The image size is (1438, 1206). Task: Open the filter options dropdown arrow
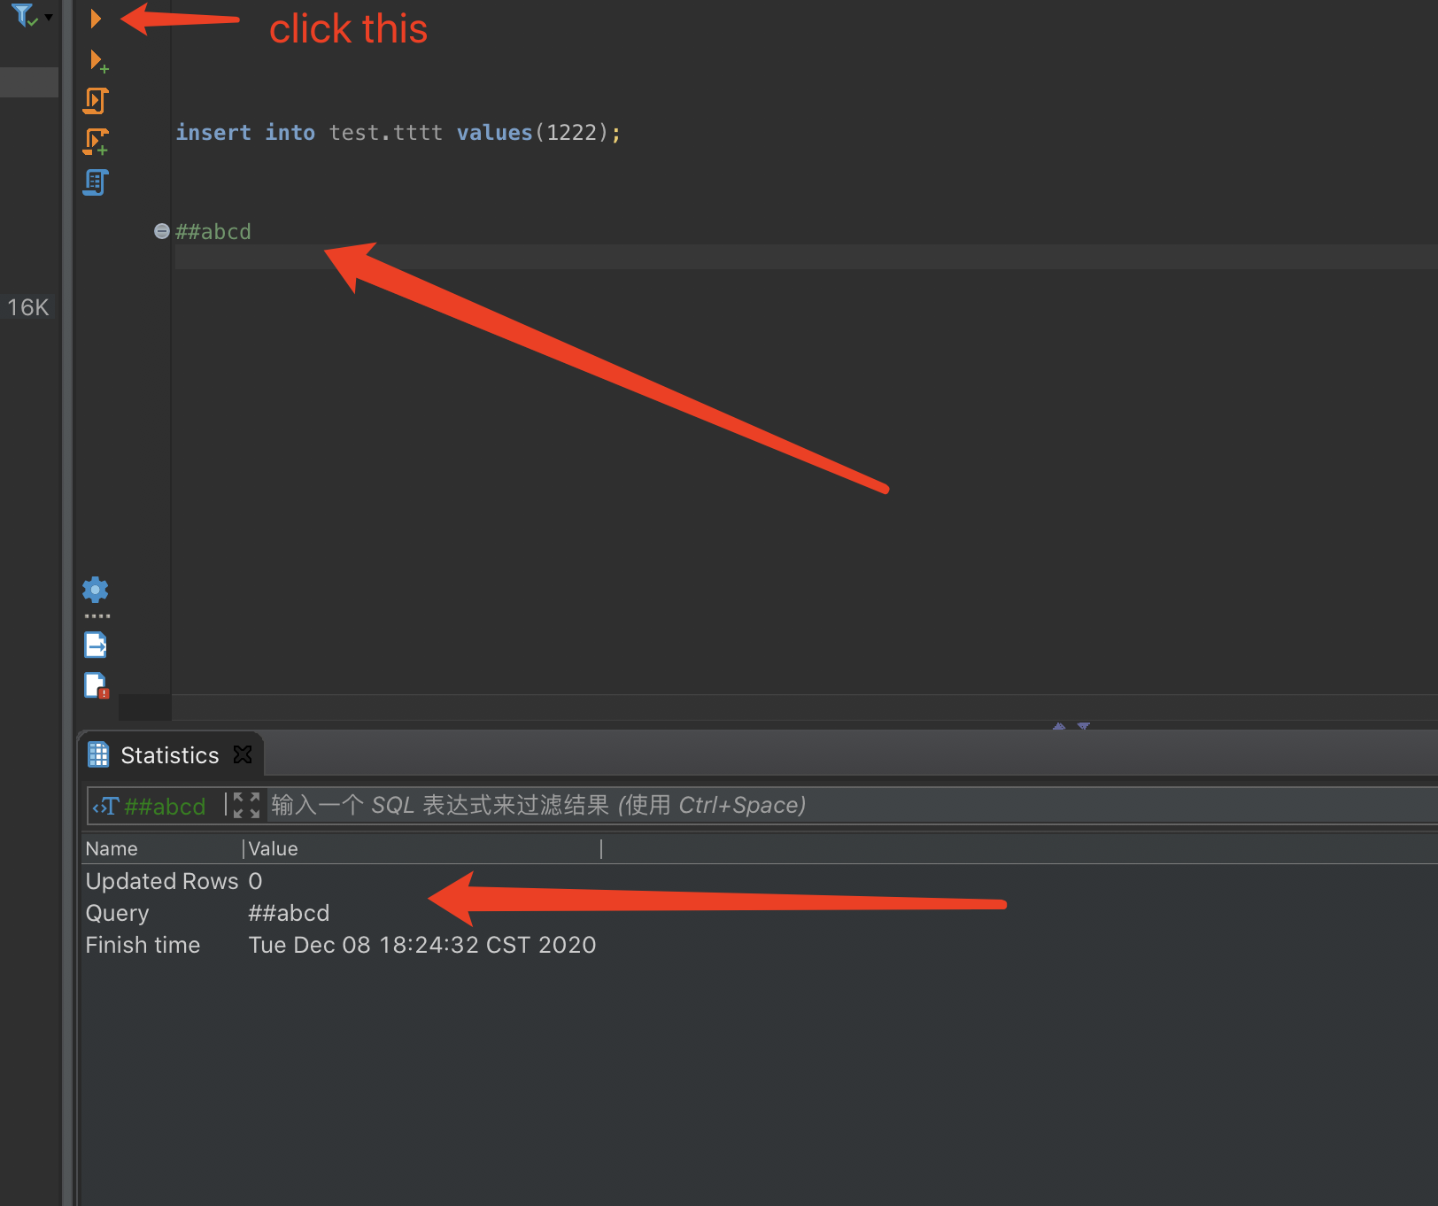pyautogui.click(x=49, y=16)
